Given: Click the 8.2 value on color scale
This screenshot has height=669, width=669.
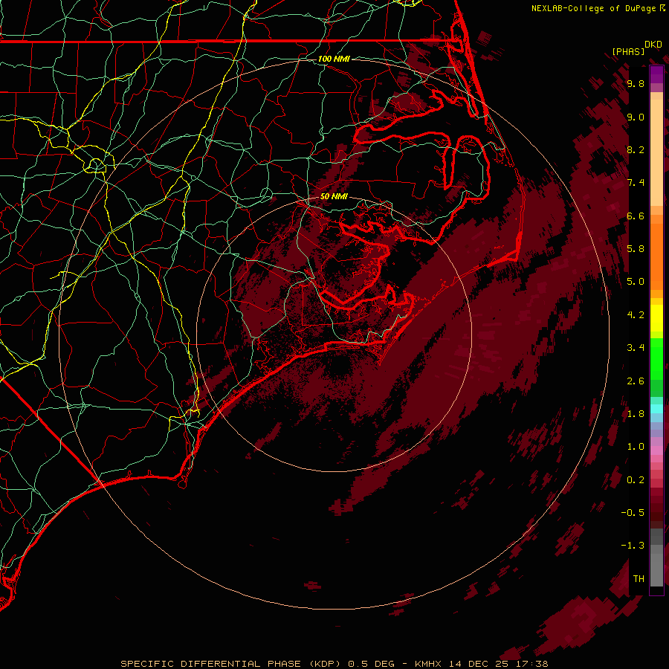Looking at the screenshot, I should point(636,149).
